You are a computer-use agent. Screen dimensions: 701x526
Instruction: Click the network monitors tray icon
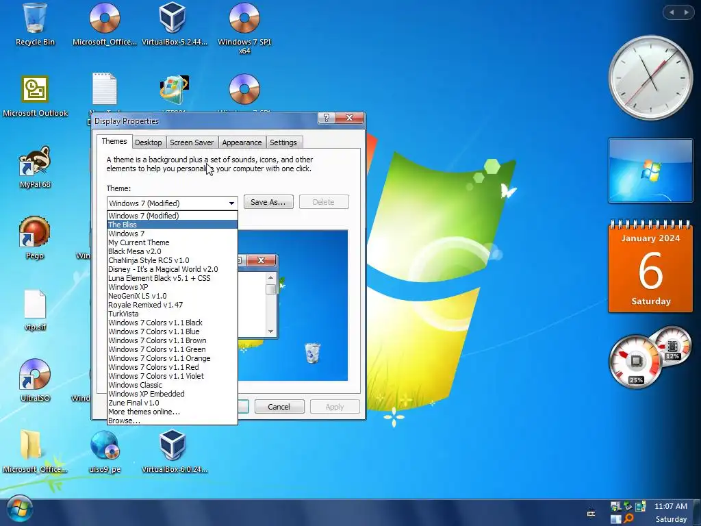pyautogui.click(x=641, y=506)
